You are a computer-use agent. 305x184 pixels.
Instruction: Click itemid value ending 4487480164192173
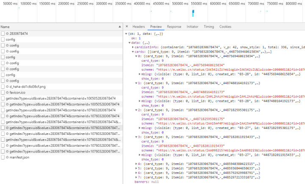click(191, 92)
